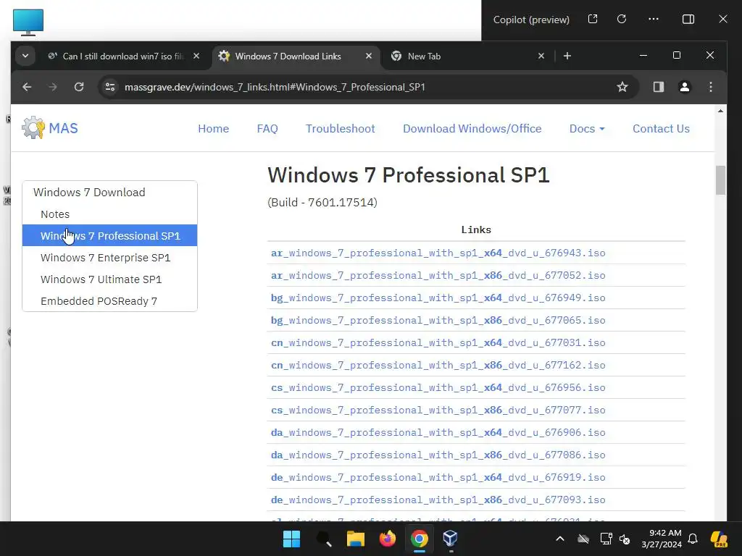Download bg x64 ISO link 676949

(x=438, y=298)
